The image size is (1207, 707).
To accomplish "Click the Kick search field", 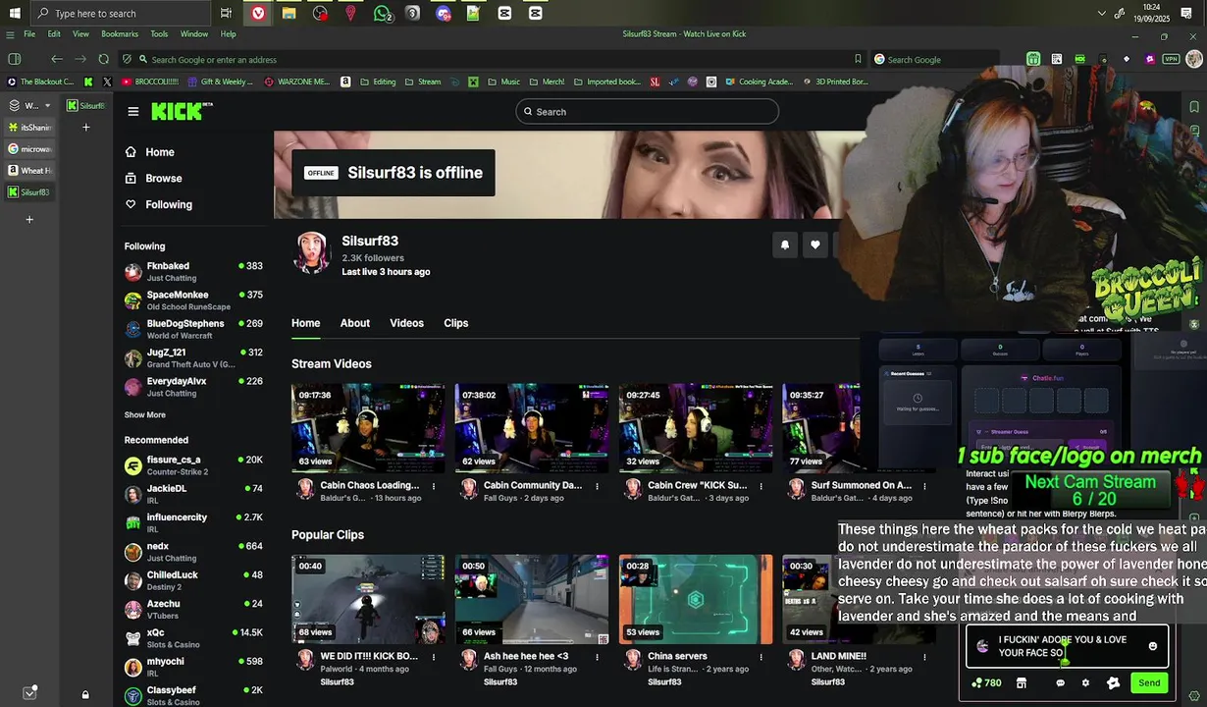I will click(648, 111).
